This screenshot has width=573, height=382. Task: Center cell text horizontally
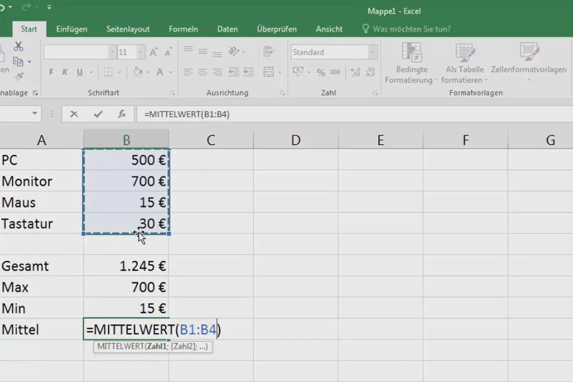(202, 72)
